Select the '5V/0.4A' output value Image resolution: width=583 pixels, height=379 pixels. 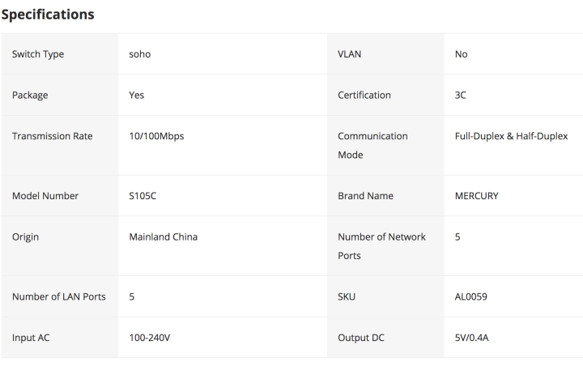pyautogui.click(x=472, y=338)
